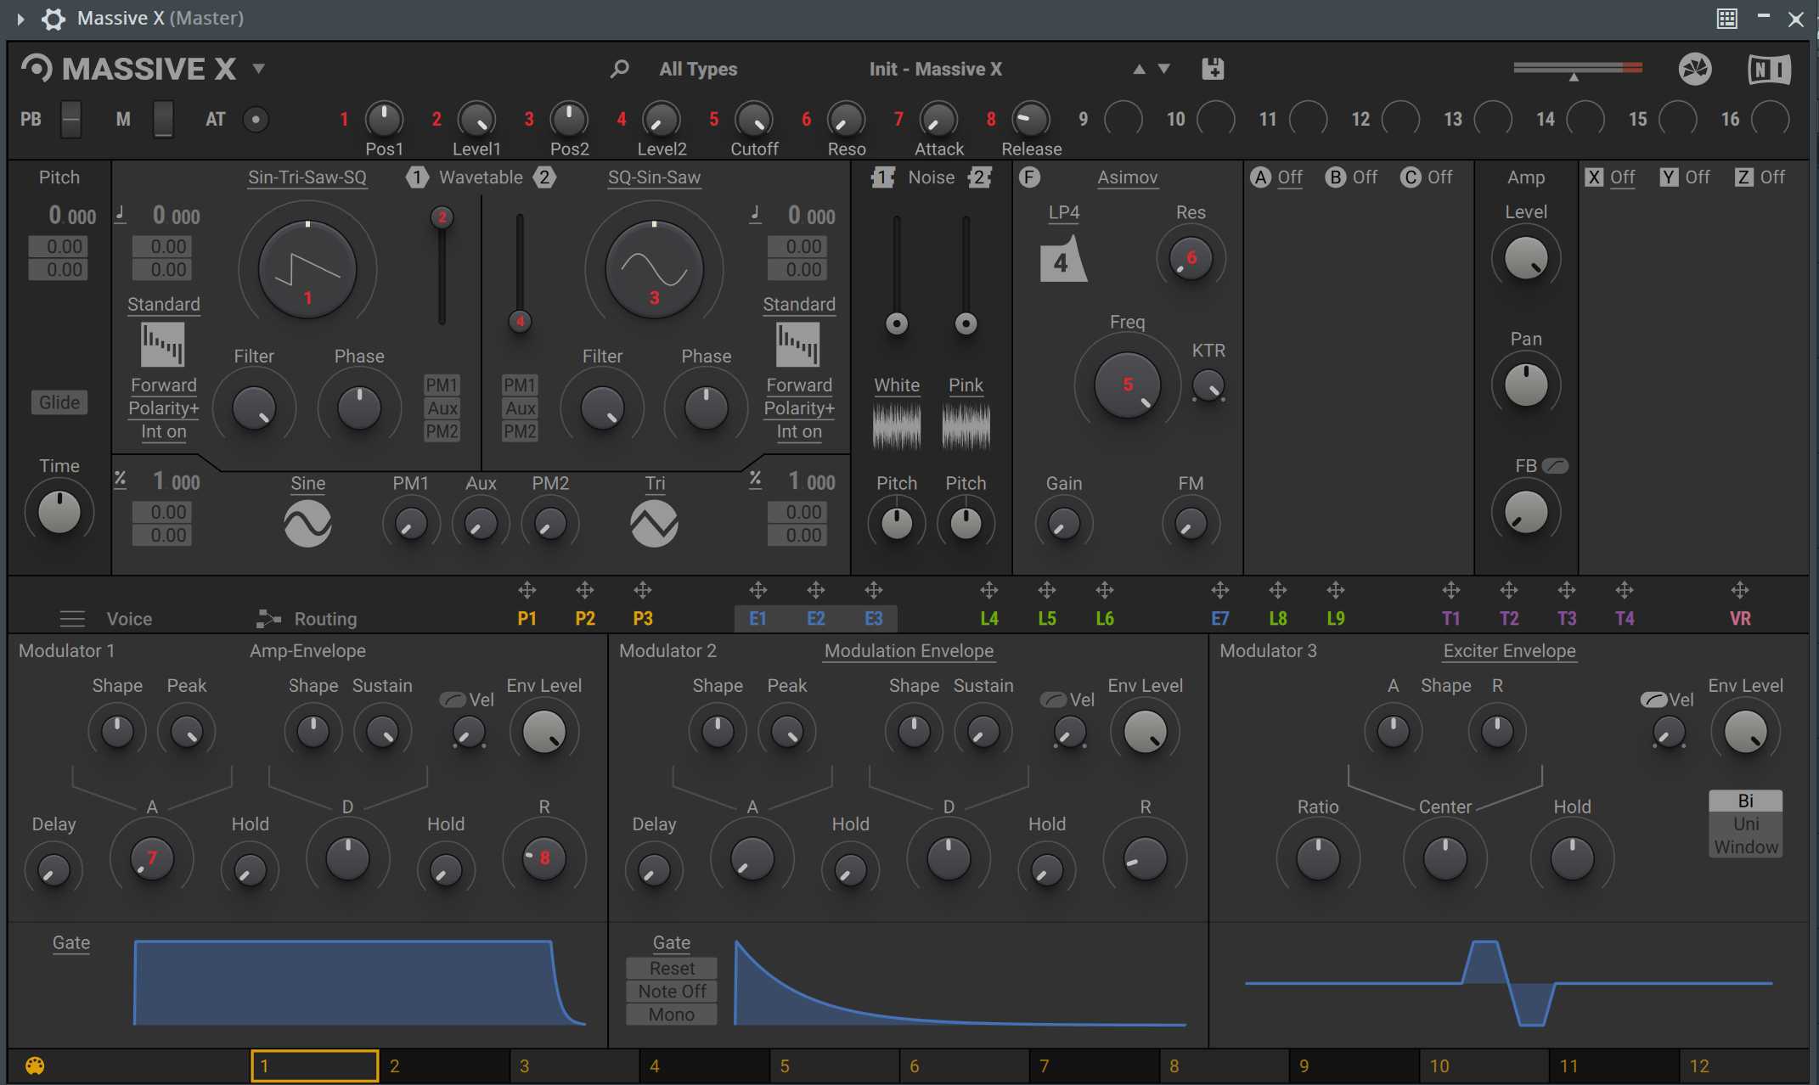Image resolution: width=1819 pixels, height=1085 pixels.
Task: Click the Mono trigger button
Action: pyautogui.click(x=672, y=1015)
